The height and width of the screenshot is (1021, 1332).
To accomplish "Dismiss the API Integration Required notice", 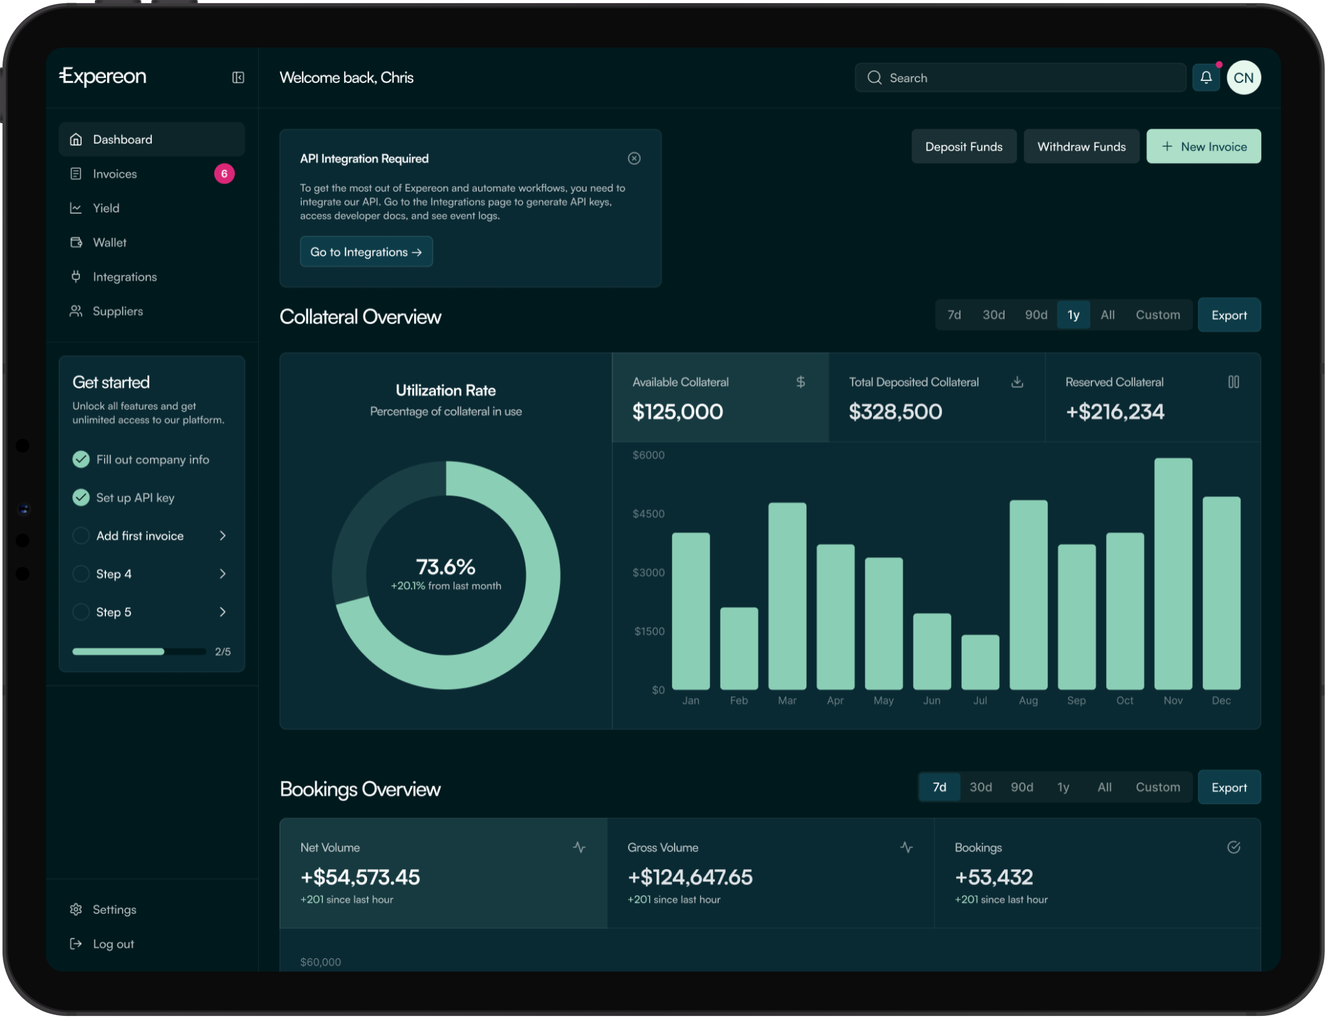I will point(634,158).
